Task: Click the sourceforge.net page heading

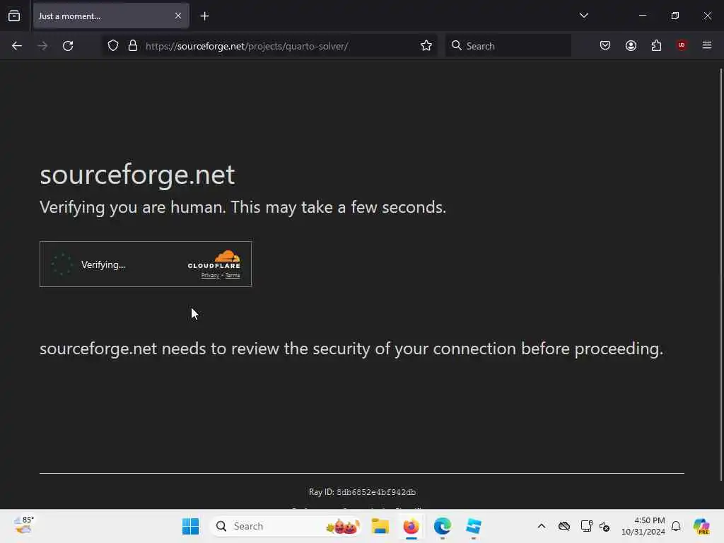Action: click(x=137, y=175)
